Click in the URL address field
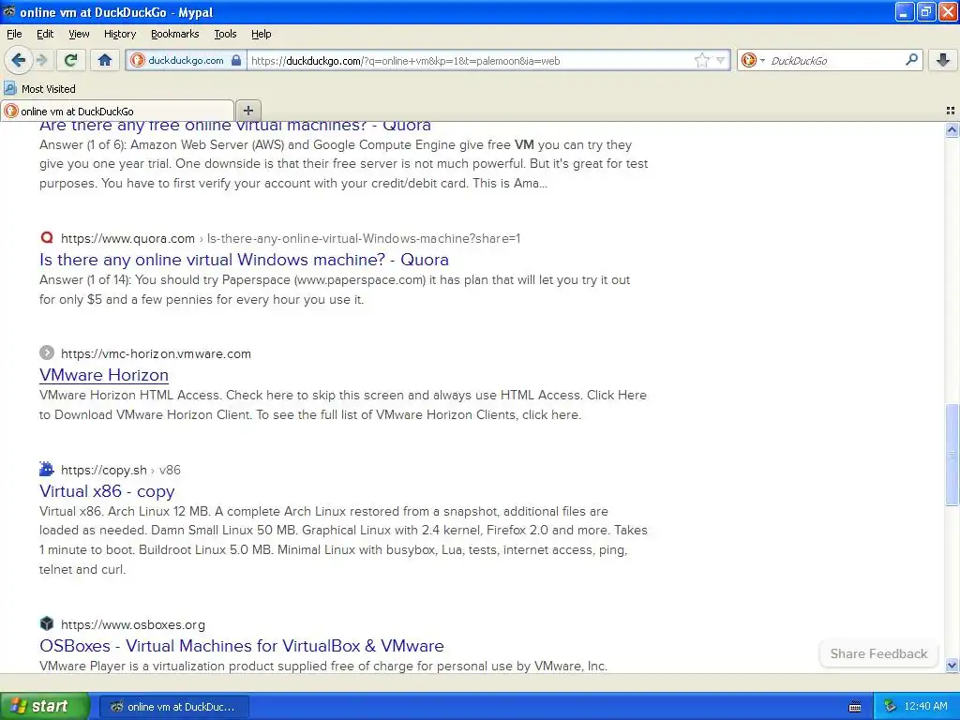Viewport: 960px width, 720px height. (469, 60)
